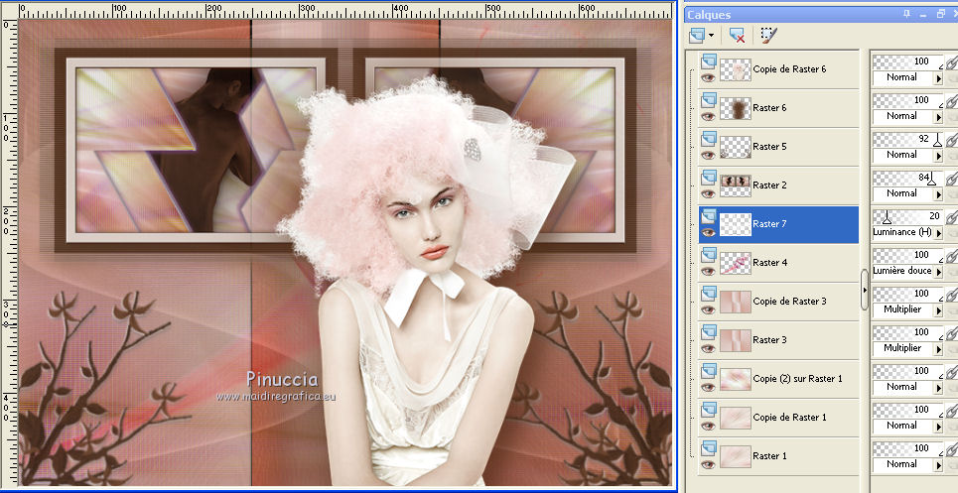Open blend mode dropdown for Raster 5
The image size is (958, 493).
tap(938, 156)
